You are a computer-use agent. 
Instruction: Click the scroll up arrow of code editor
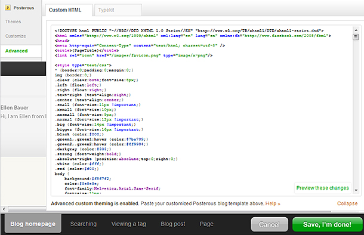(356, 30)
